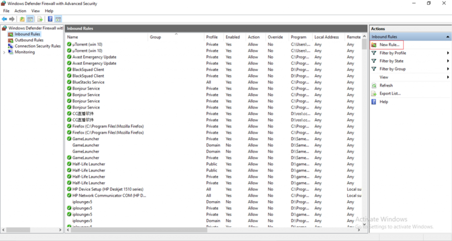Viewport: 452px width, 241px height.
Task: Click 'All' profile cell in BlueStacks Service row
Action: click(208, 82)
